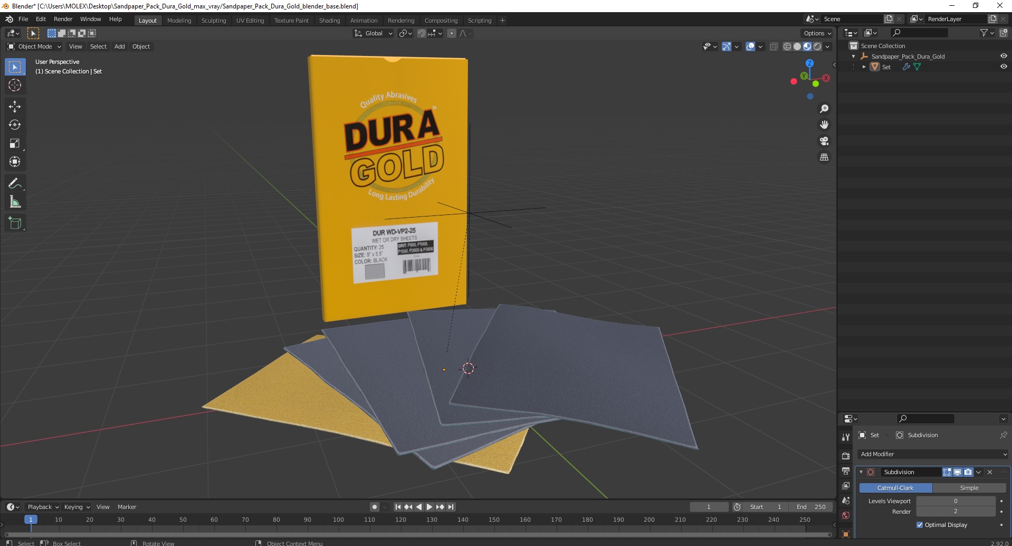Toggle modifier Edit Mode display
The height and width of the screenshot is (546, 1012).
pos(947,472)
